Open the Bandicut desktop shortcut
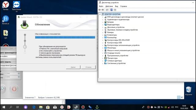 coord(6,20)
